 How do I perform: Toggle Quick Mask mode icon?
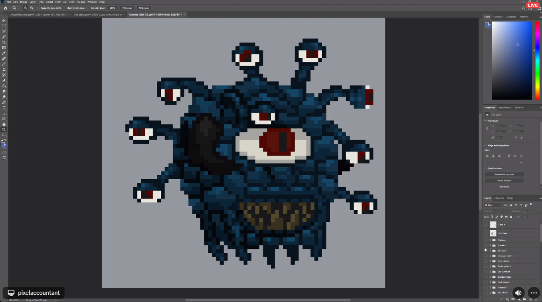click(x=4, y=152)
